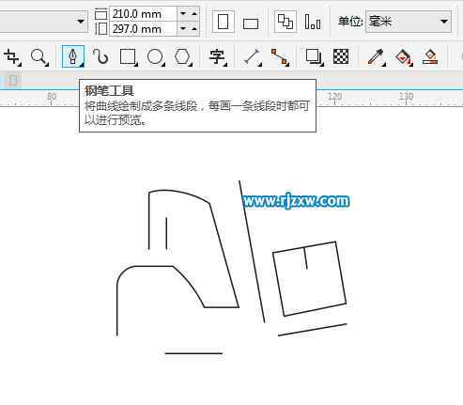
Task: Select the Polygon tool
Action: (x=182, y=57)
